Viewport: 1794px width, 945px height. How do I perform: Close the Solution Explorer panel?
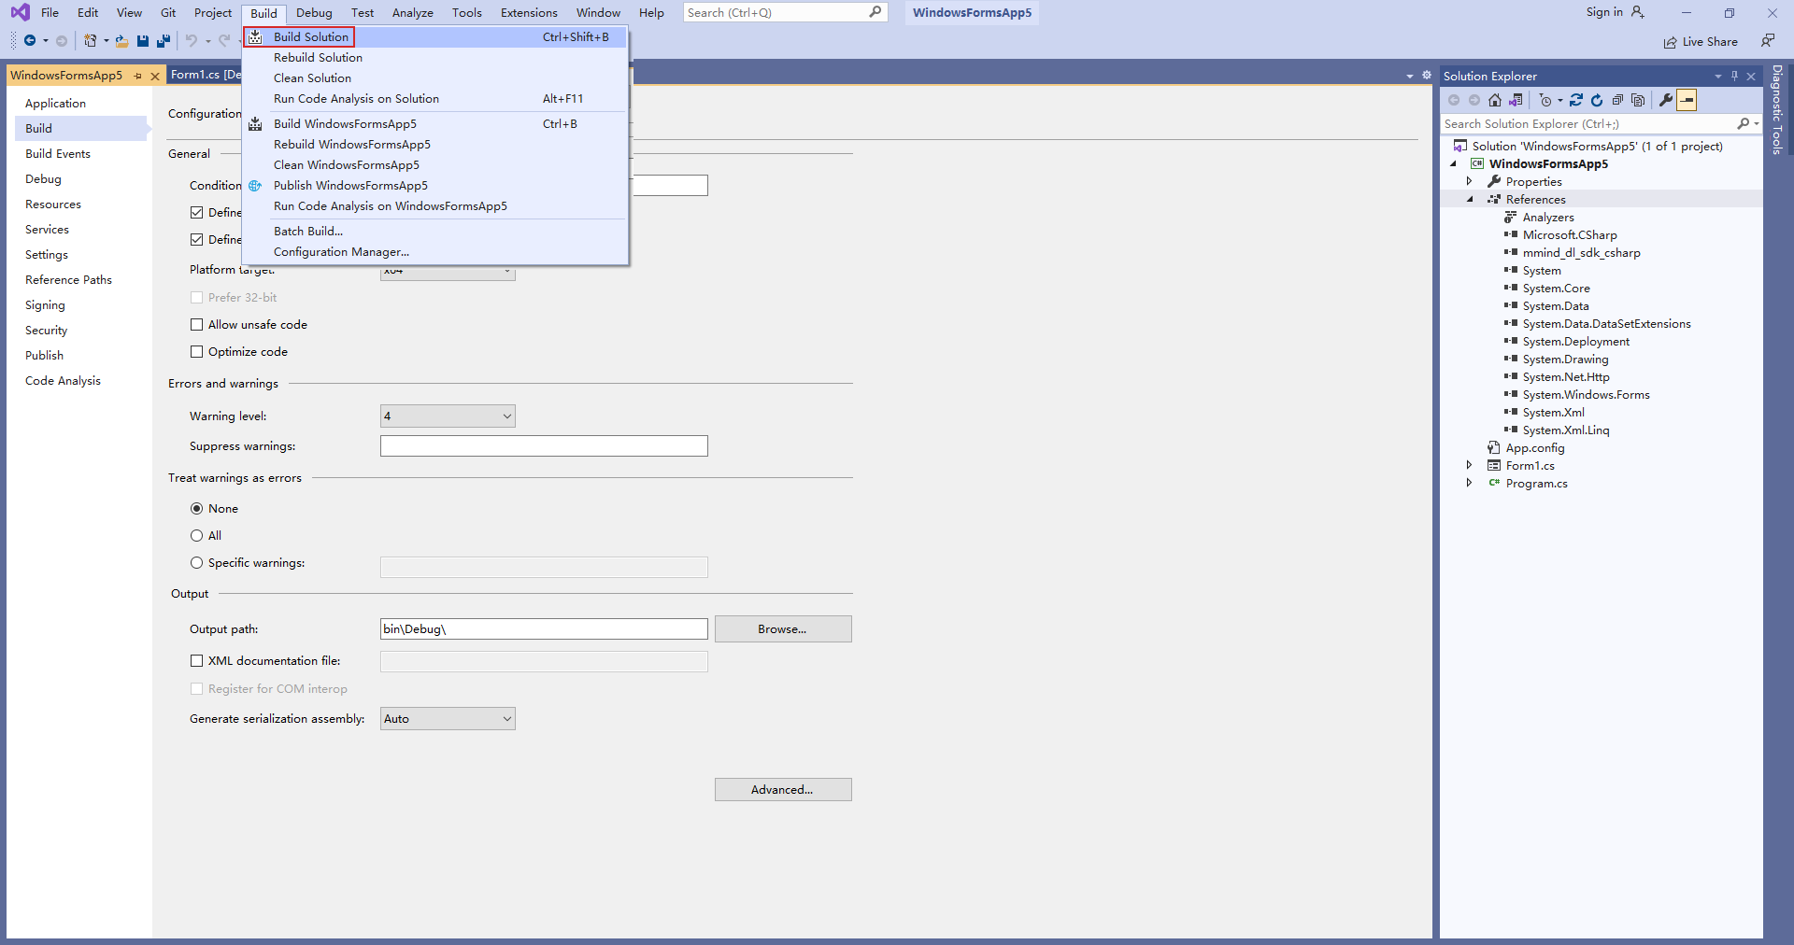coord(1751,76)
